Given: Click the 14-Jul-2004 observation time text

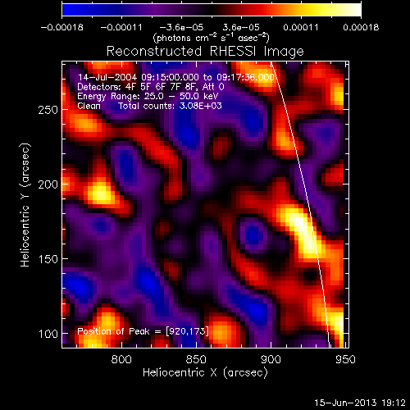Looking at the screenshot, I should pyautogui.click(x=175, y=77).
